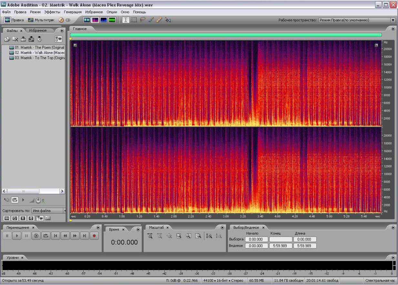Open the Сортировать по dropdown
Screen dimensions: 398x285
(x=48, y=211)
